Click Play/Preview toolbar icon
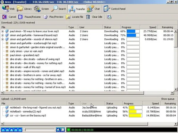Viewport: 178px width, 133px height. click(53, 17)
